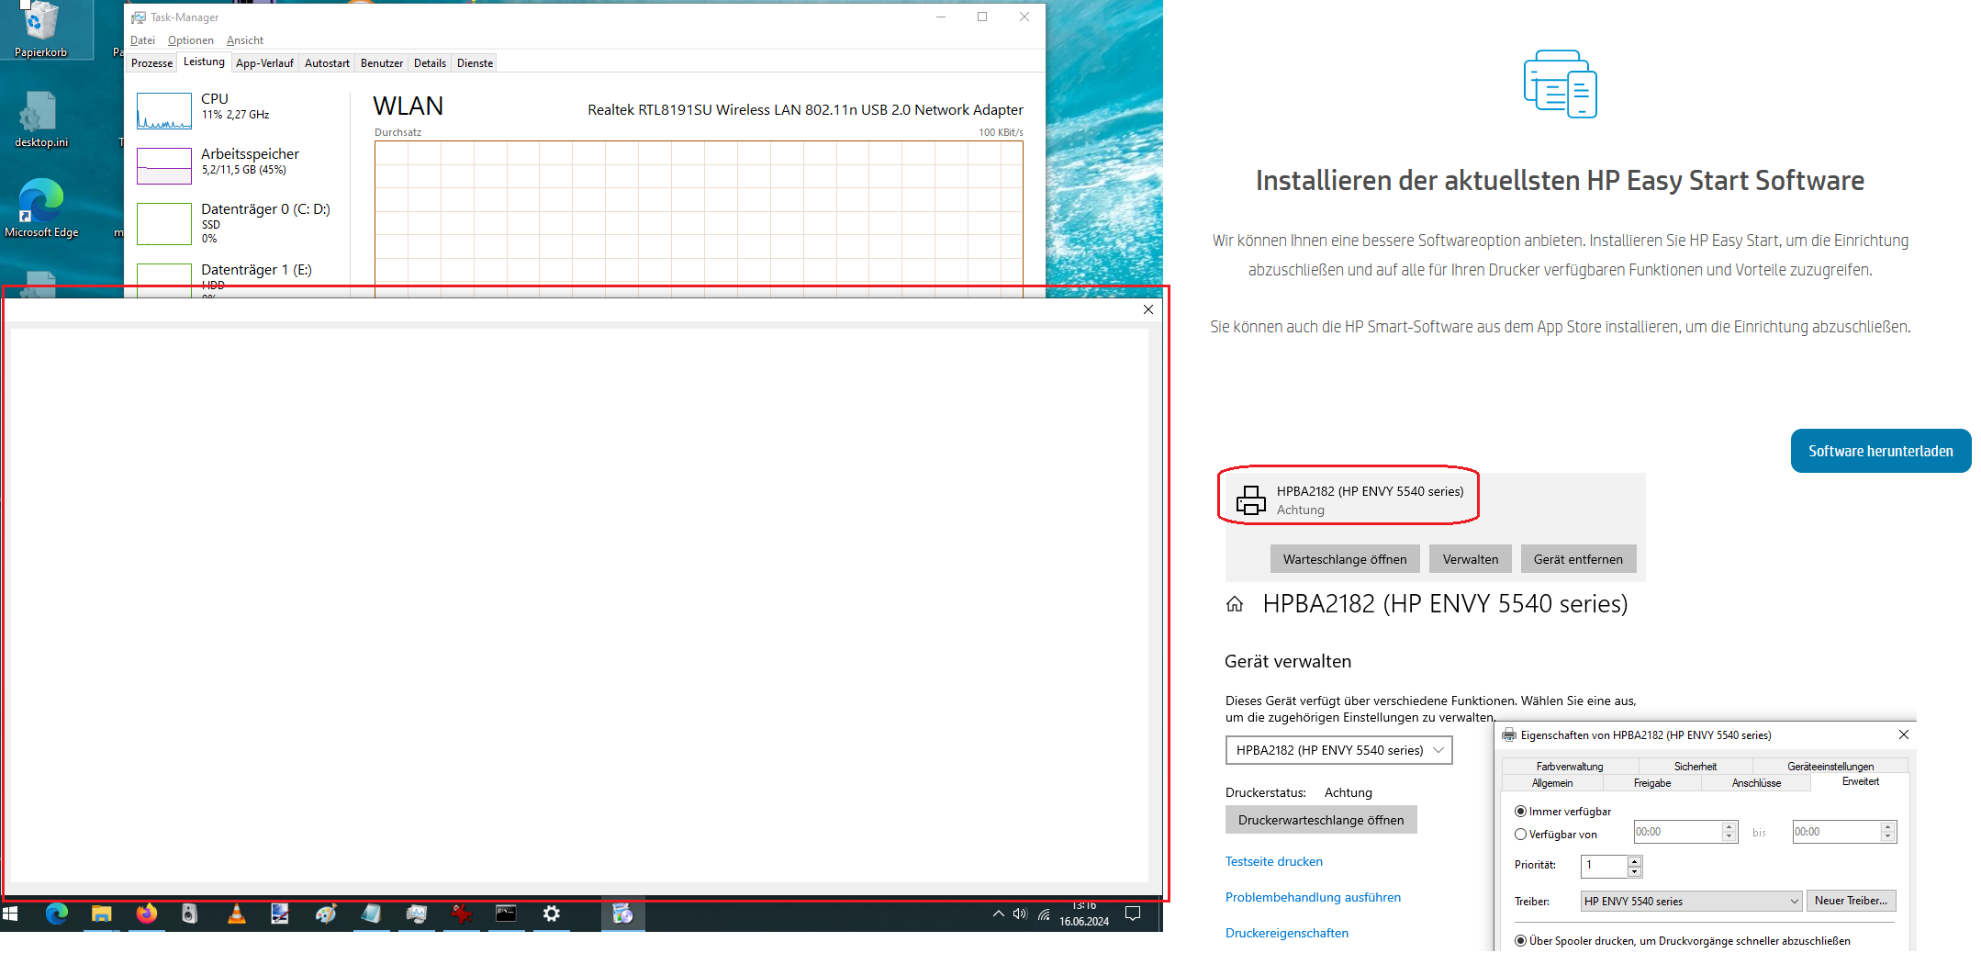The image size is (1981, 953).
Task: Click the active installer disc taskbar icon
Action: tap(623, 914)
